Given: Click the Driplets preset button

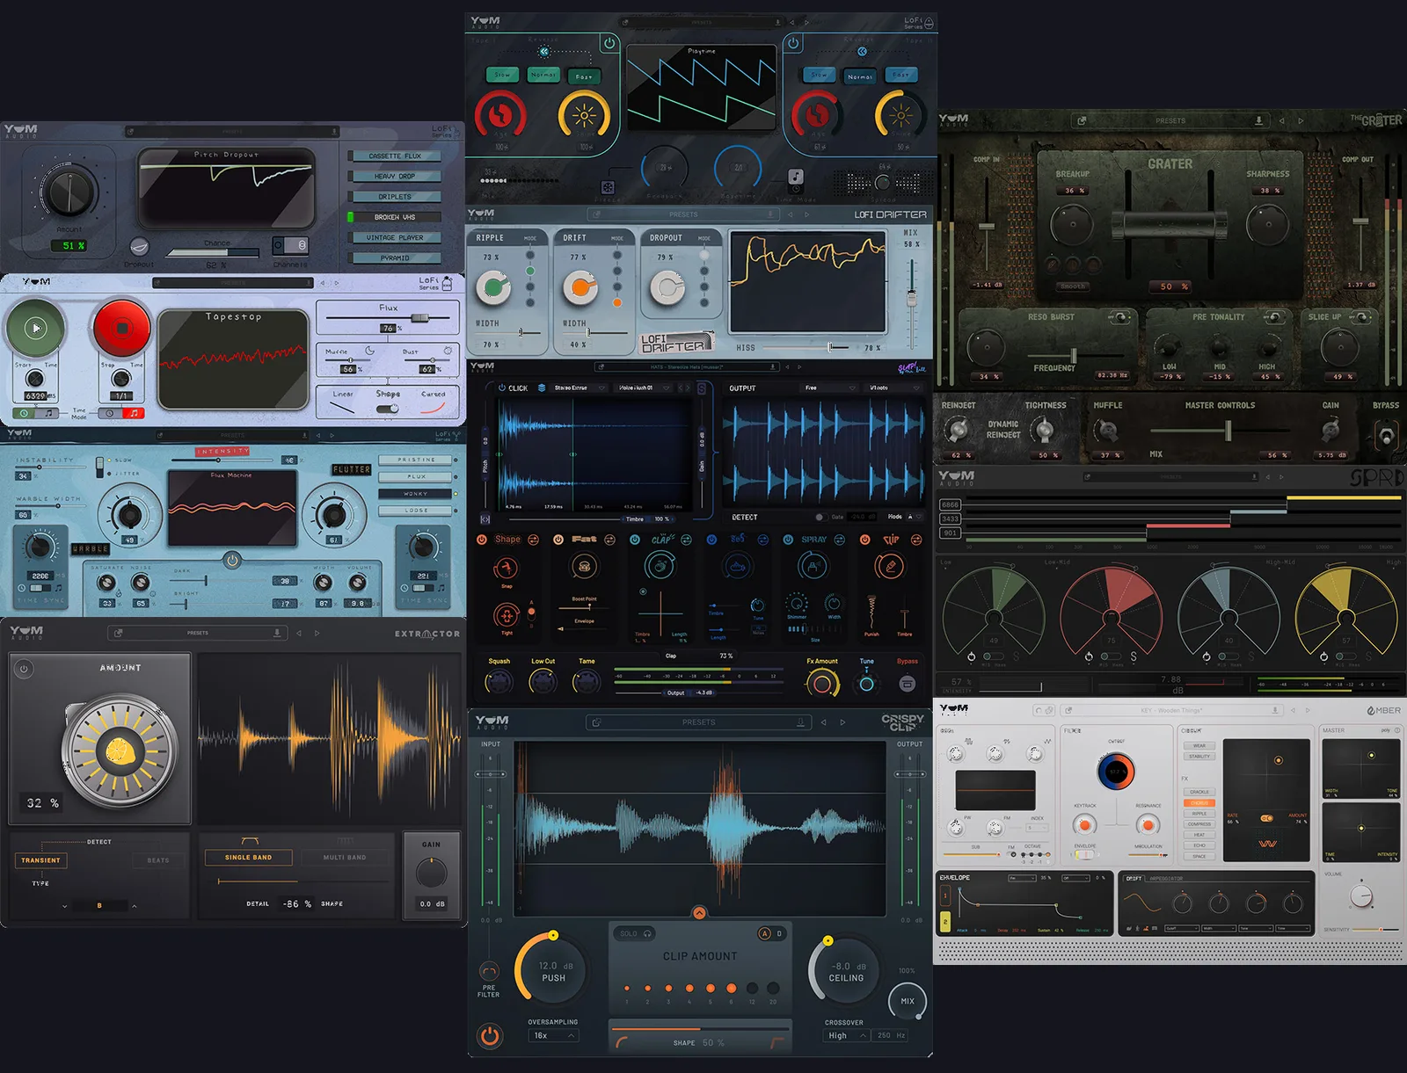Looking at the screenshot, I should [395, 197].
